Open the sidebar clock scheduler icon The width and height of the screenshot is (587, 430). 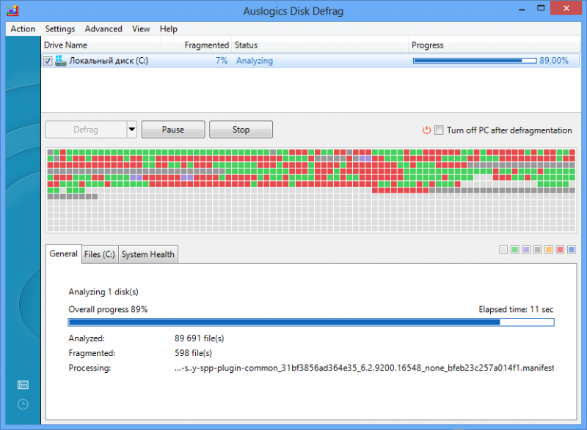click(x=23, y=404)
